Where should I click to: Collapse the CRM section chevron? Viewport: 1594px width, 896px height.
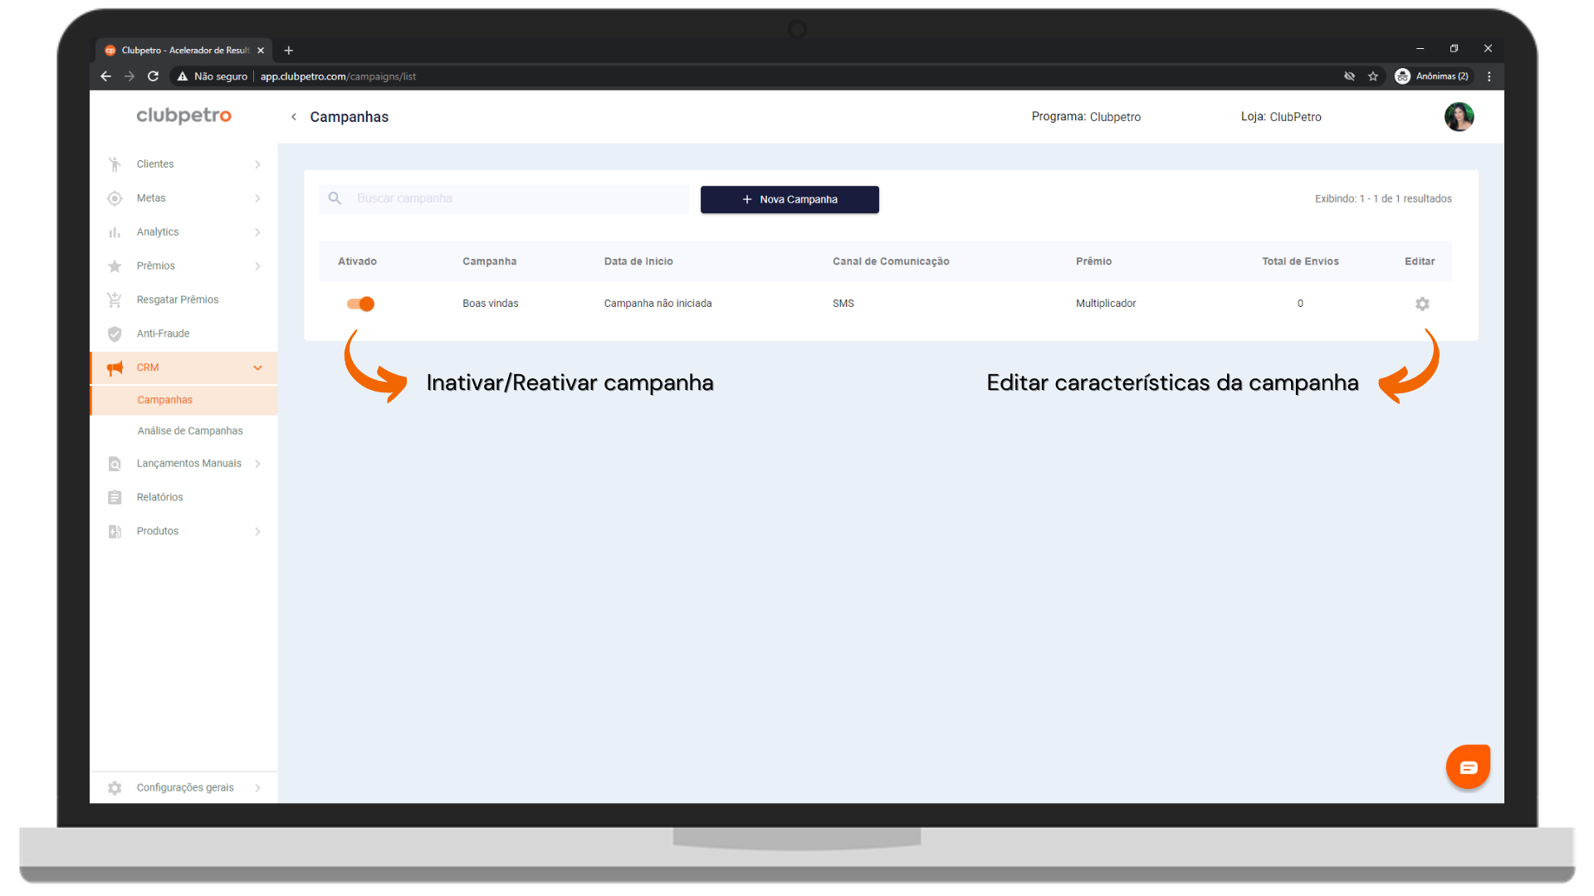[x=257, y=368]
